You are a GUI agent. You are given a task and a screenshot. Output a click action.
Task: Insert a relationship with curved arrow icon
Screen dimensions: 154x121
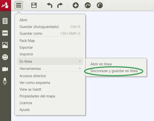[x=88, y=5]
